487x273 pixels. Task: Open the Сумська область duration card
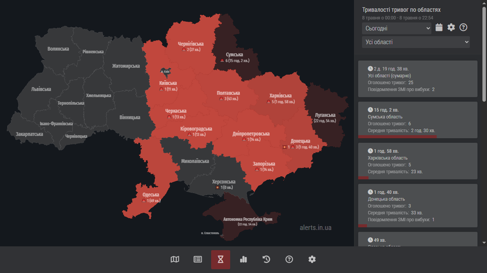click(x=418, y=120)
